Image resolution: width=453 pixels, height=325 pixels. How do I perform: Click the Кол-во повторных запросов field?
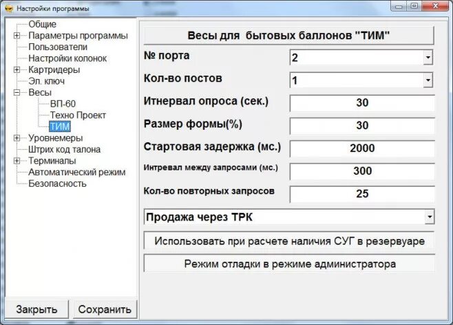tap(362, 194)
